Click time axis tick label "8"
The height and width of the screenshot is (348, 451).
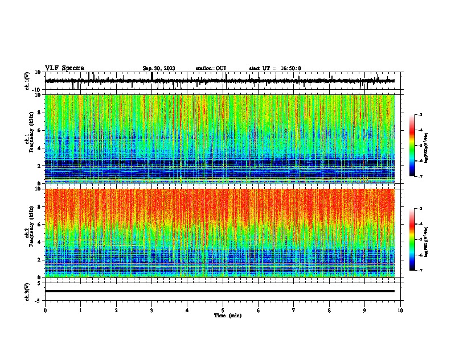(x=329, y=310)
